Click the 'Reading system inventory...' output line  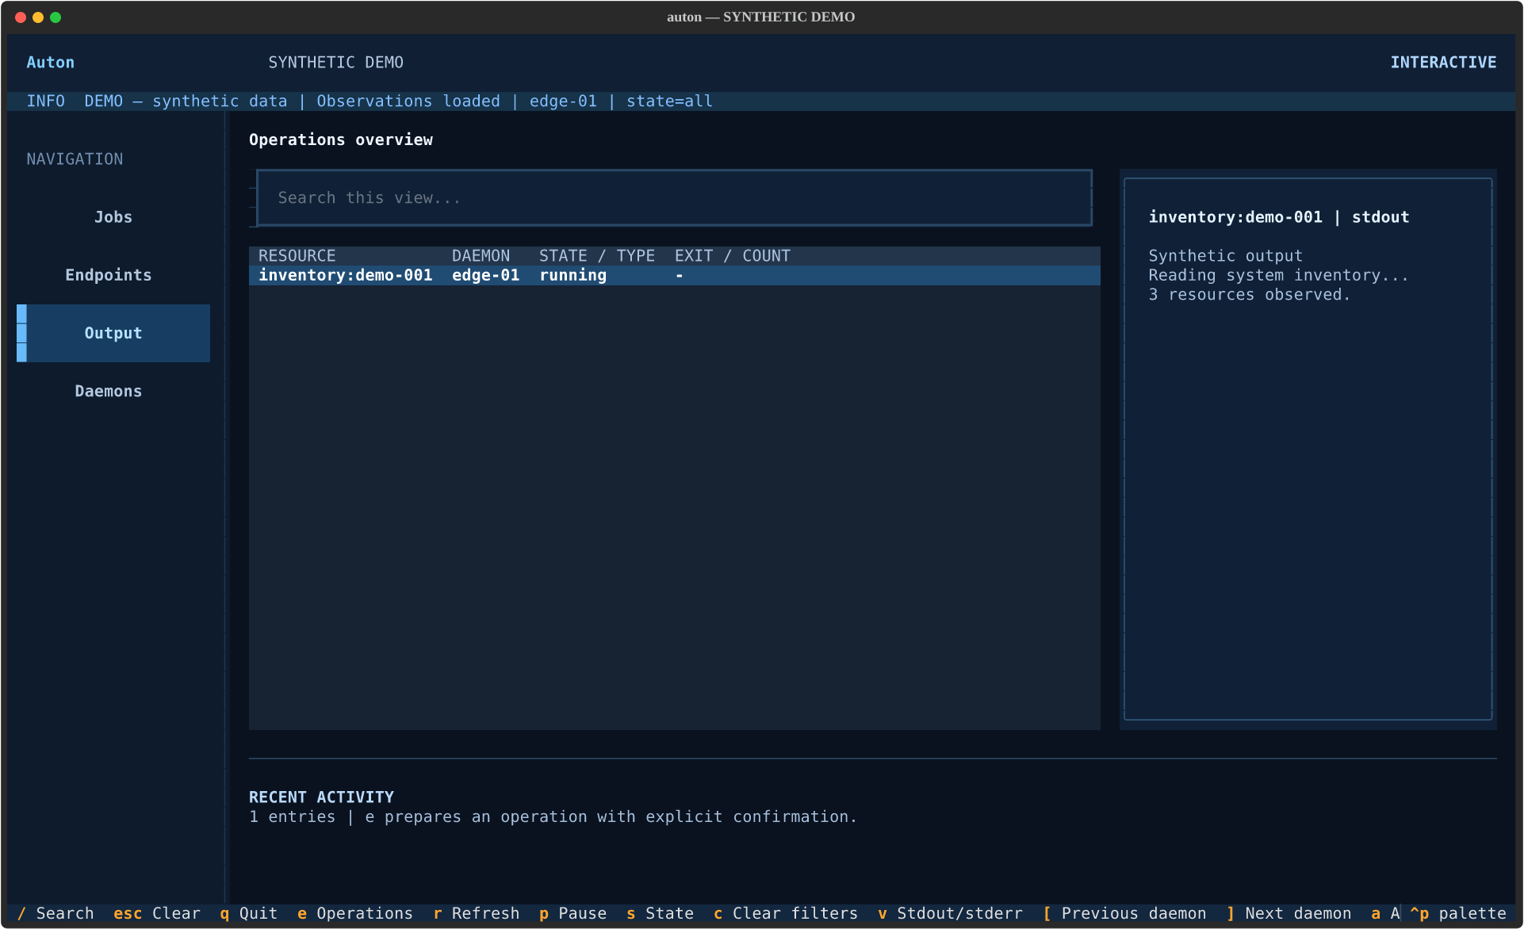point(1278,275)
